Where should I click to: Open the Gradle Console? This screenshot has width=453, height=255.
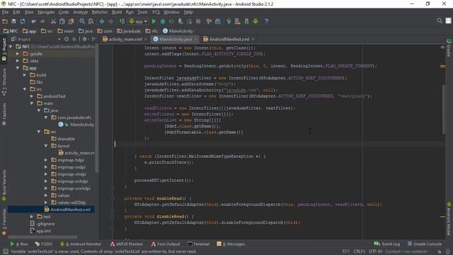[425, 244]
